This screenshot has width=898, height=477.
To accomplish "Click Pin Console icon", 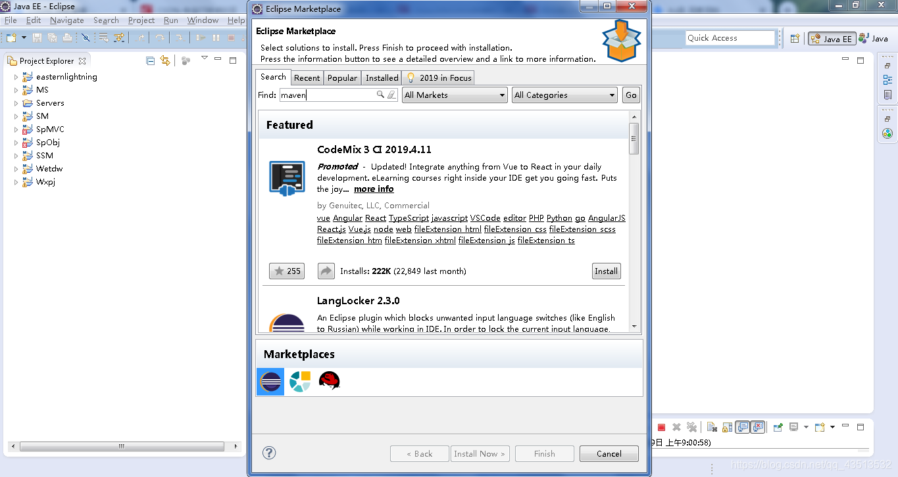I will click(x=778, y=427).
